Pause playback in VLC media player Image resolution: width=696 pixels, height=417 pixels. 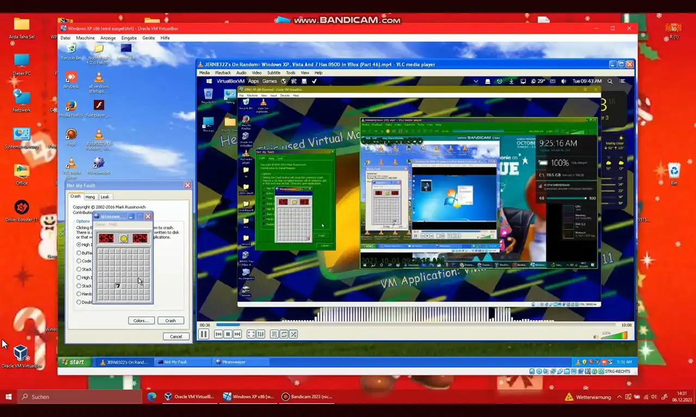[x=203, y=334]
